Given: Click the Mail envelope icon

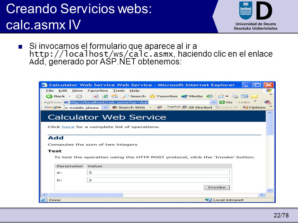Looking at the screenshot, I should (220, 96).
